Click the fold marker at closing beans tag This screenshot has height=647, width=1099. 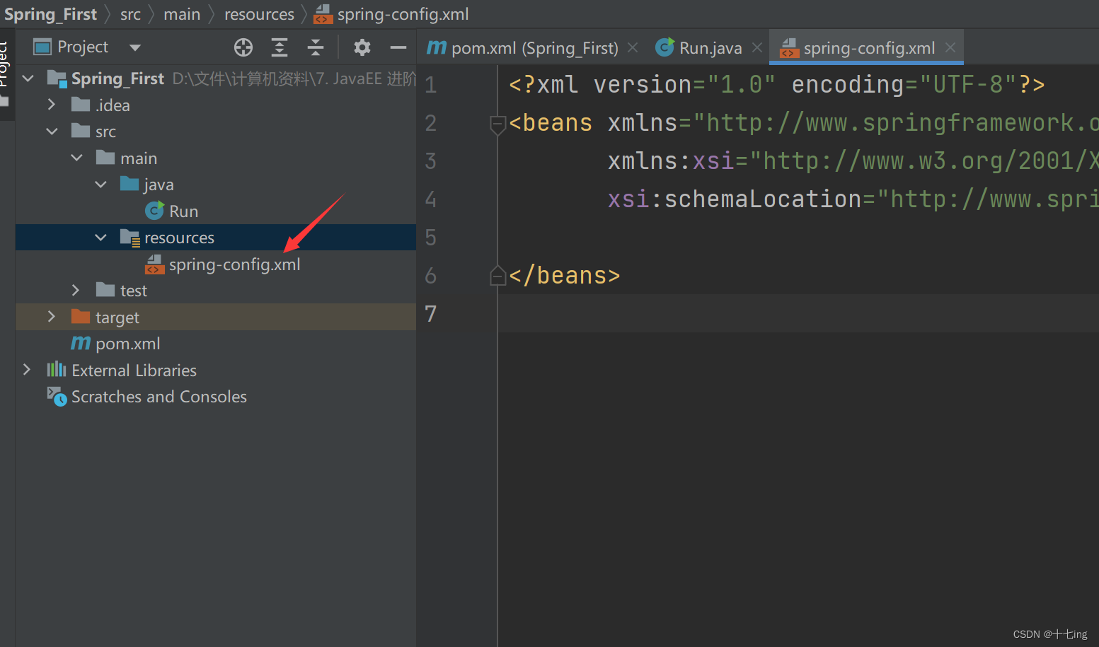tap(497, 275)
